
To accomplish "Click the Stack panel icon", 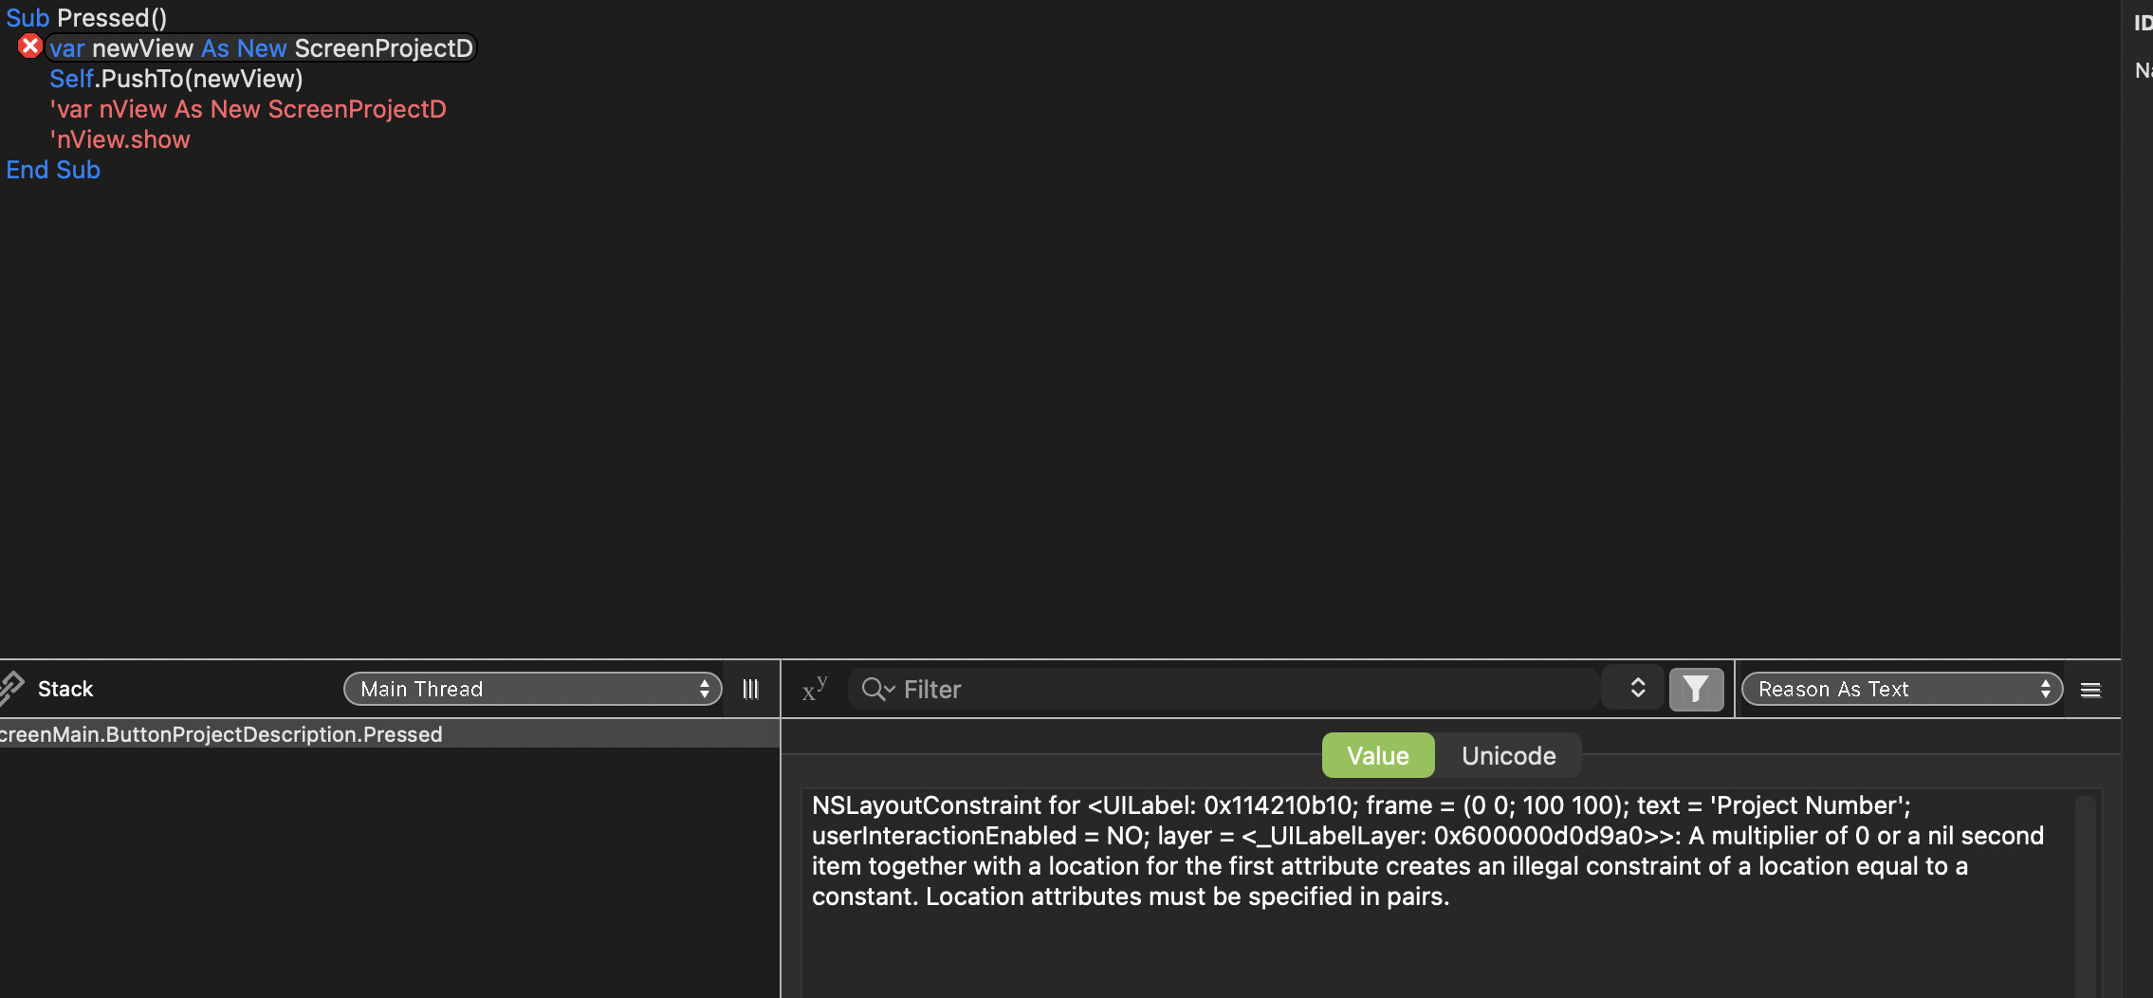I will [11, 688].
